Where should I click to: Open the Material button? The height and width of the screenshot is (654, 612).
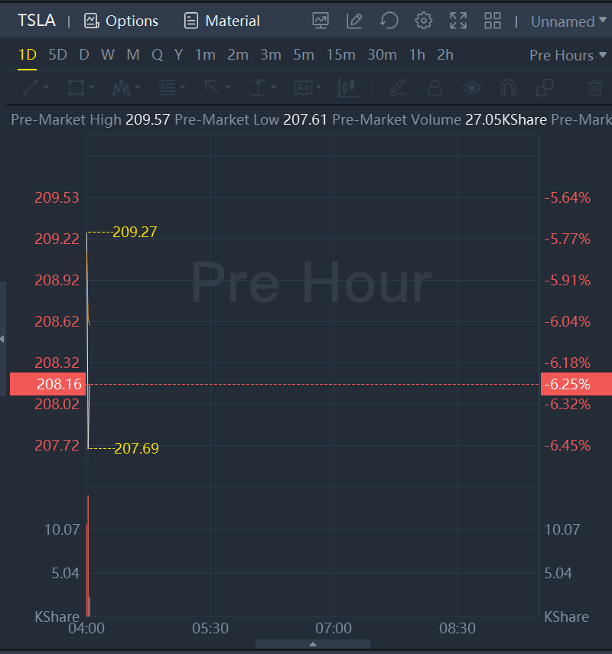click(223, 21)
